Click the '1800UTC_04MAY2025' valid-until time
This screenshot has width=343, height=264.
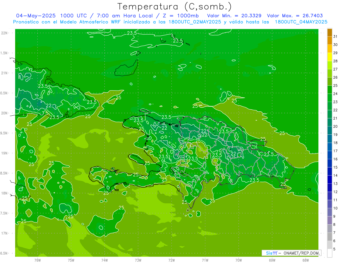point(301,22)
